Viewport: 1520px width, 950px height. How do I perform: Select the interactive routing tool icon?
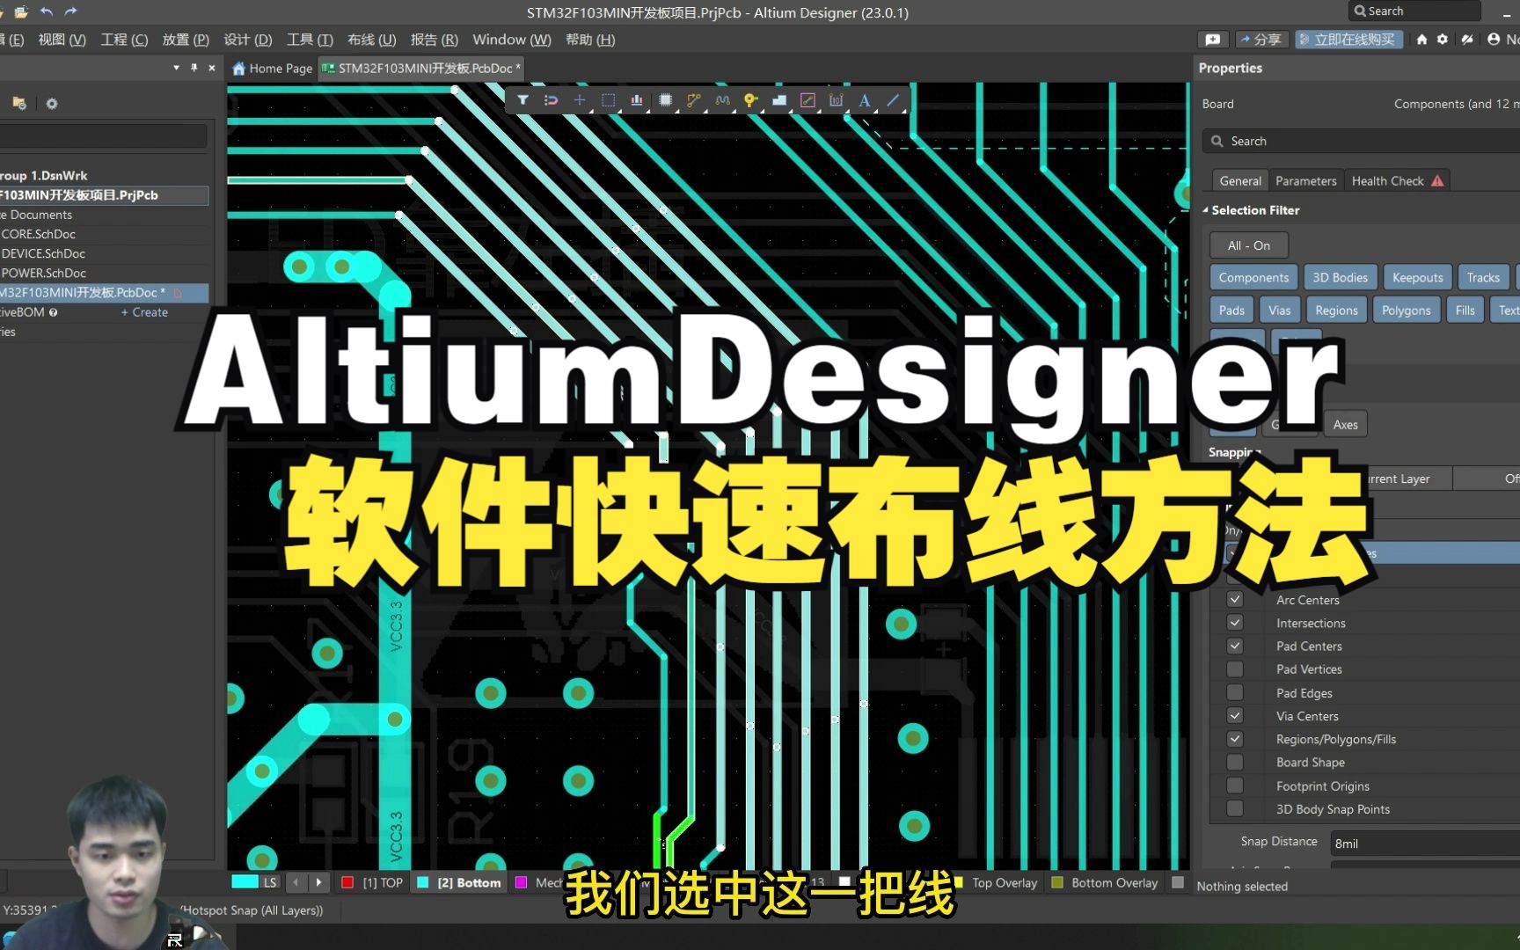pyautogui.click(x=693, y=99)
